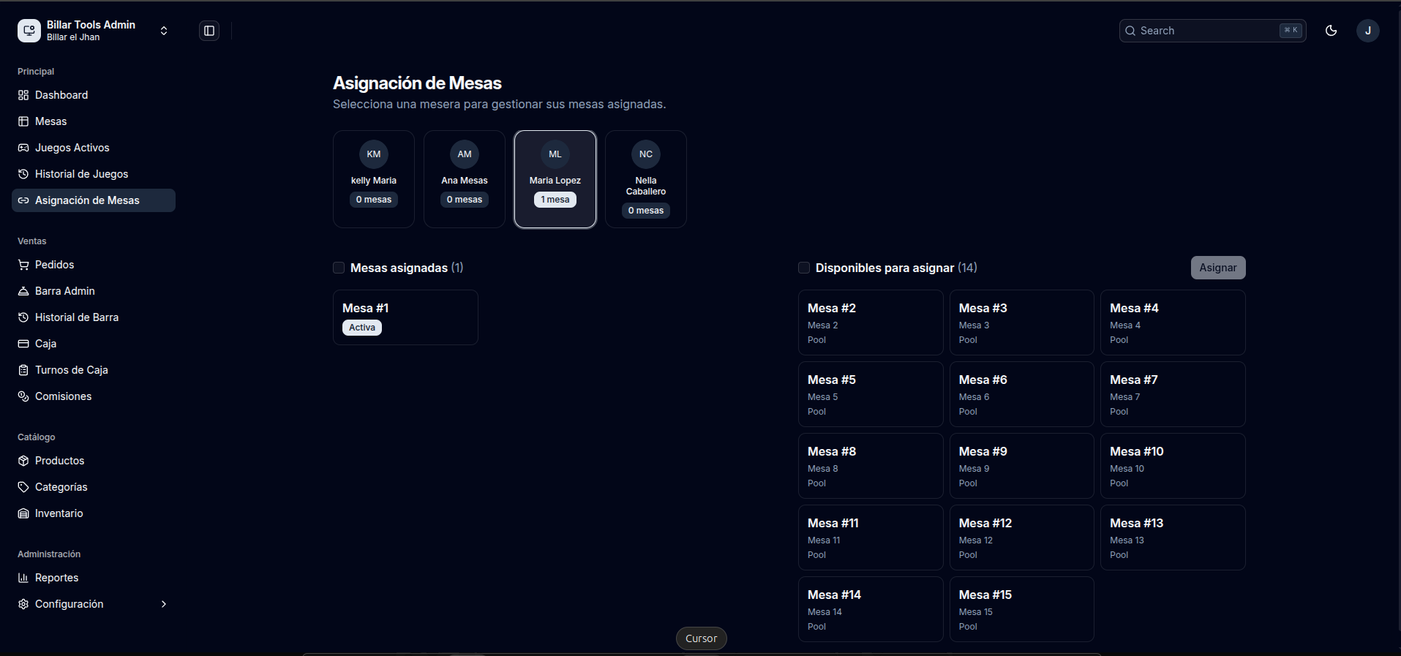Open user avatar J menu
The width and height of the screenshot is (1401, 656).
[x=1368, y=31]
